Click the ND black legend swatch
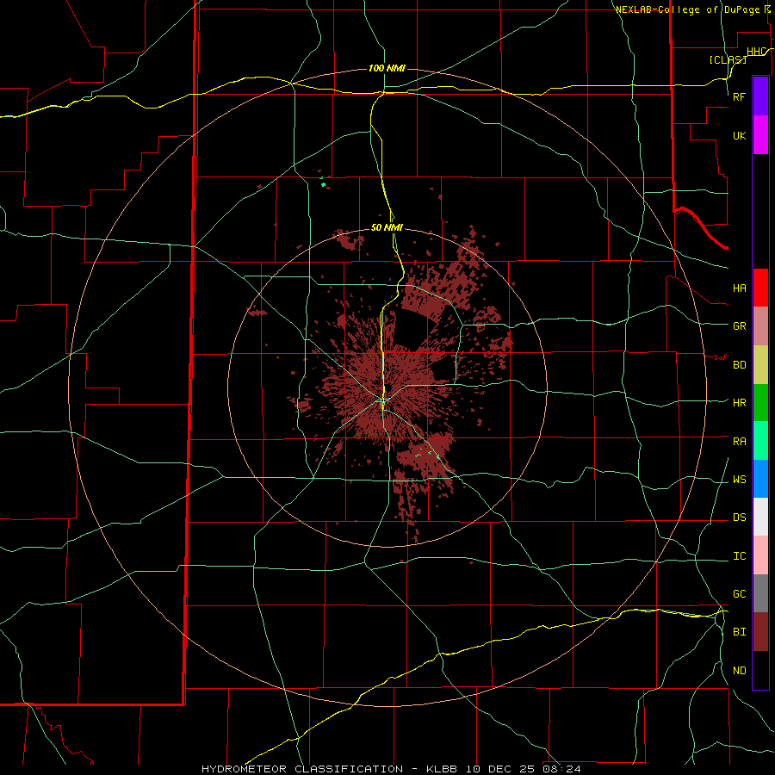 (760, 670)
